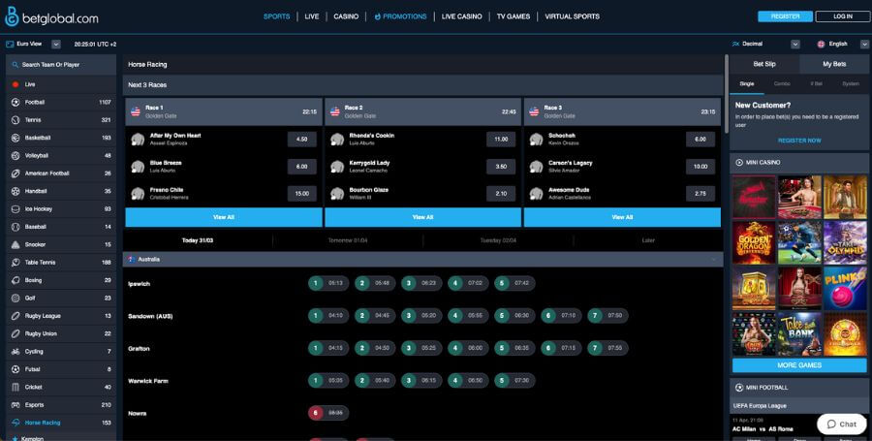Click the MORE GAMES button
The height and width of the screenshot is (441, 872).
coord(799,365)
